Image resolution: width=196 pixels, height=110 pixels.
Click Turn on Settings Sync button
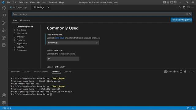click(x=181, y=20)
